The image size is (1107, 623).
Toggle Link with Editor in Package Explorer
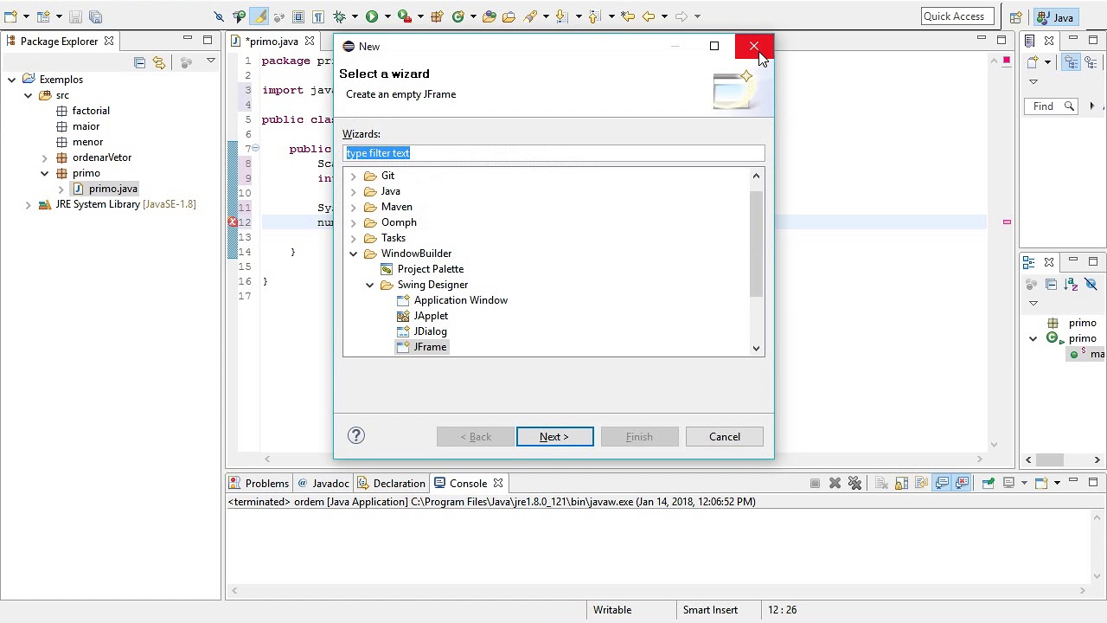tap(158, 62)
